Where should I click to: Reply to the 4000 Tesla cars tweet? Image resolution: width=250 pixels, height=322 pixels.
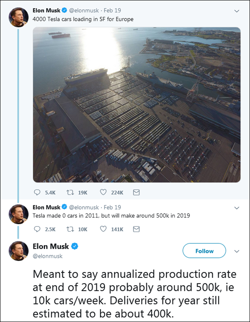[37, 192]
